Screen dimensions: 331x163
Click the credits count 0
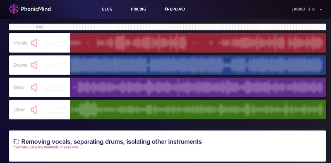[x=314, y=9]
